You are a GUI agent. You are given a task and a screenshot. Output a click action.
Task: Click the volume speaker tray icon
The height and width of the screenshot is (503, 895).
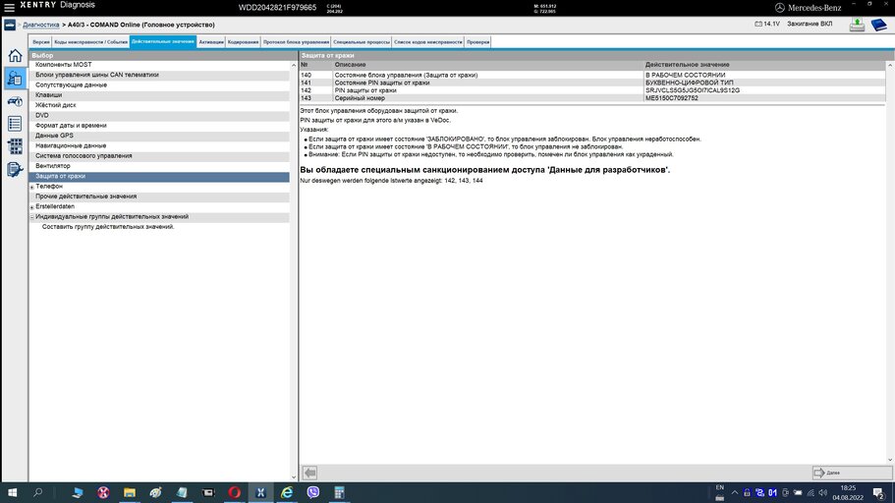[x=822, y=493]
